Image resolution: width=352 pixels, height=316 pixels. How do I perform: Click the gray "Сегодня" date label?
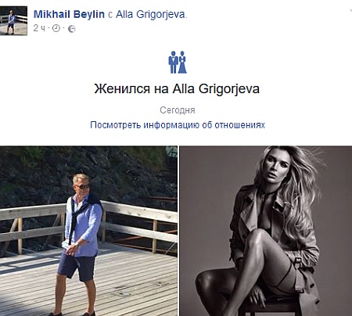tap(178, 110)
